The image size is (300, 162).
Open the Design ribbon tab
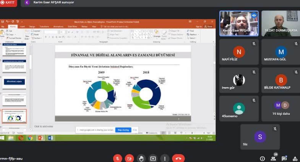(x=32, y=27)
